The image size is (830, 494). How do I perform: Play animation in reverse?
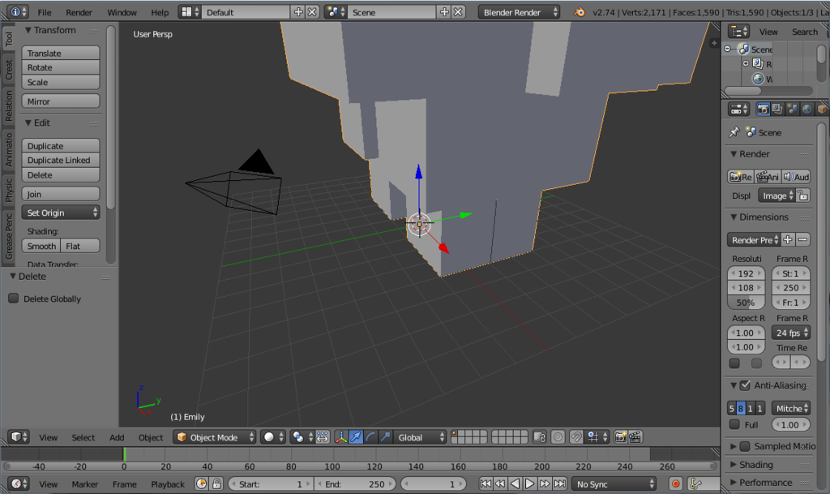(x=515, y=483)
